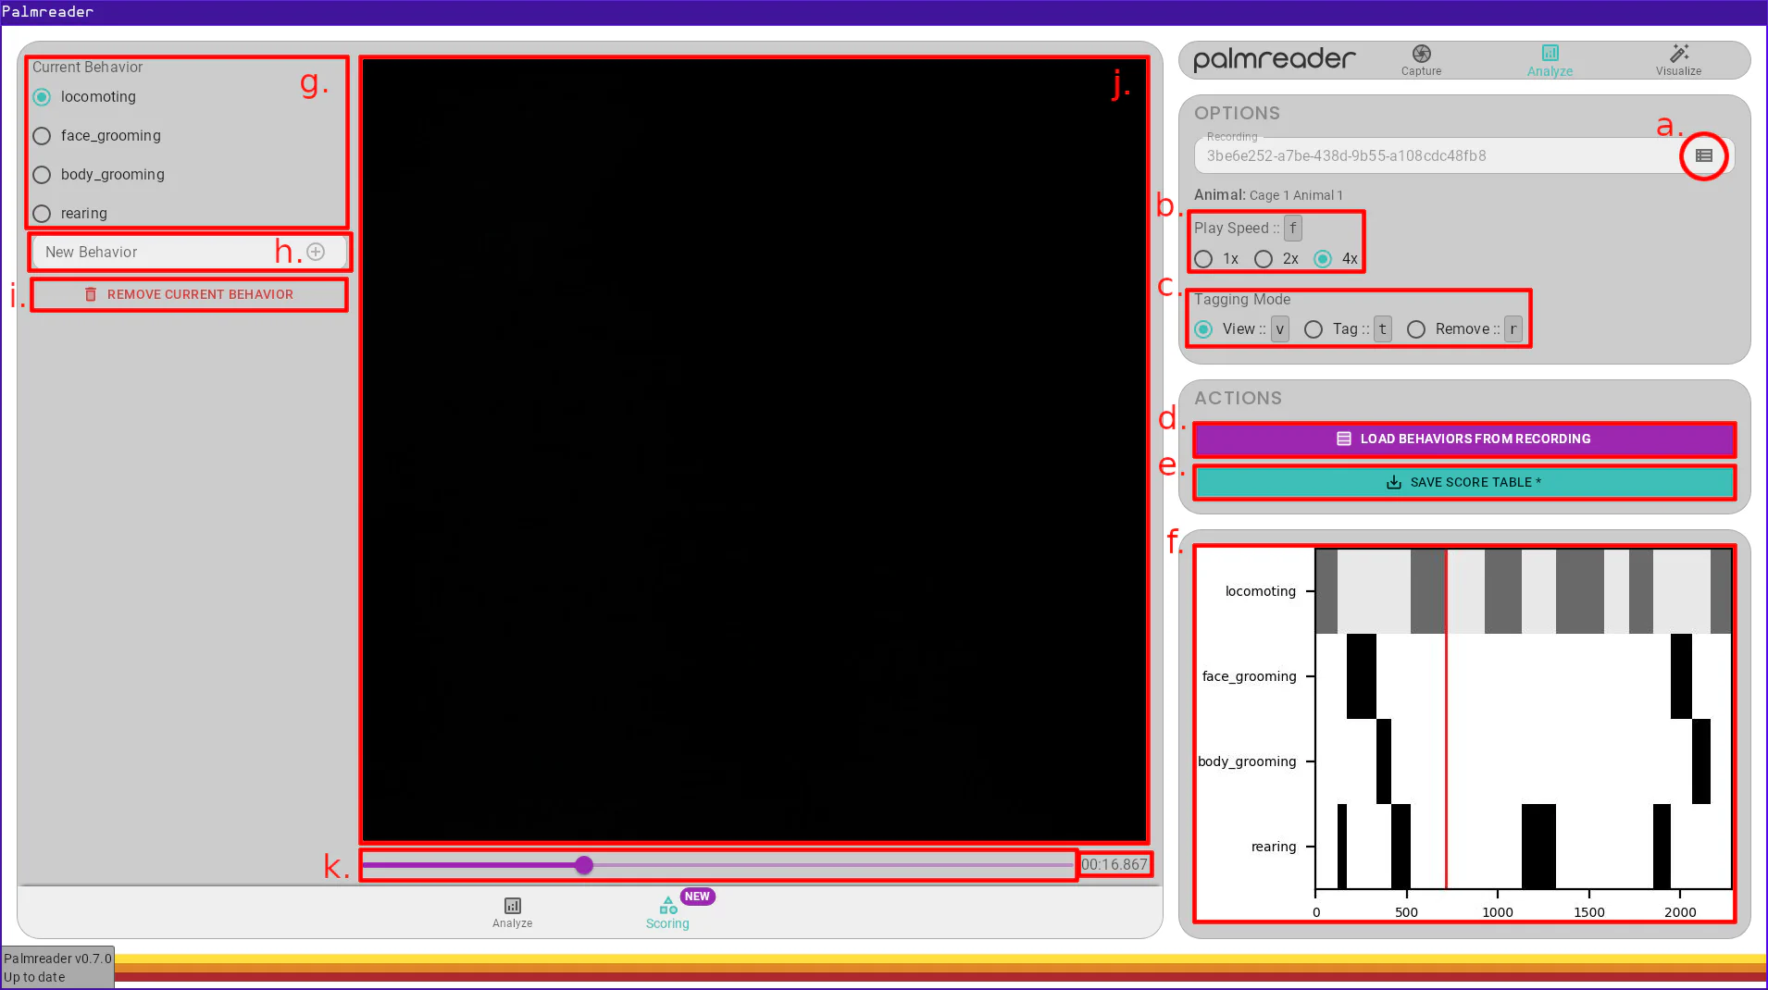Select the body_grooming behavior
This screenshot has width=1768, height=990.
[x=43, y=175]
